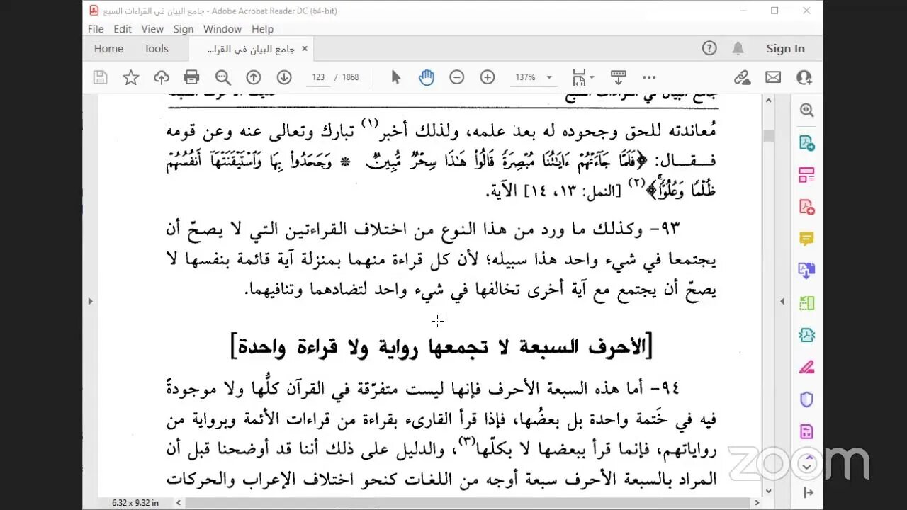Viewport: 907px width, 510px height.
Task: Open the Organize Pages tool
Action: tap(806, 174)
